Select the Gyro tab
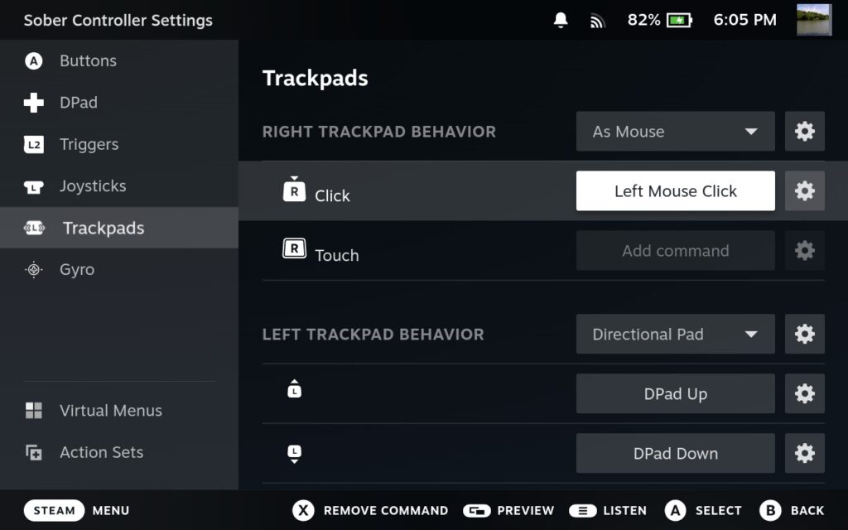Screen dimensions: 848x530 click(76, 270)
